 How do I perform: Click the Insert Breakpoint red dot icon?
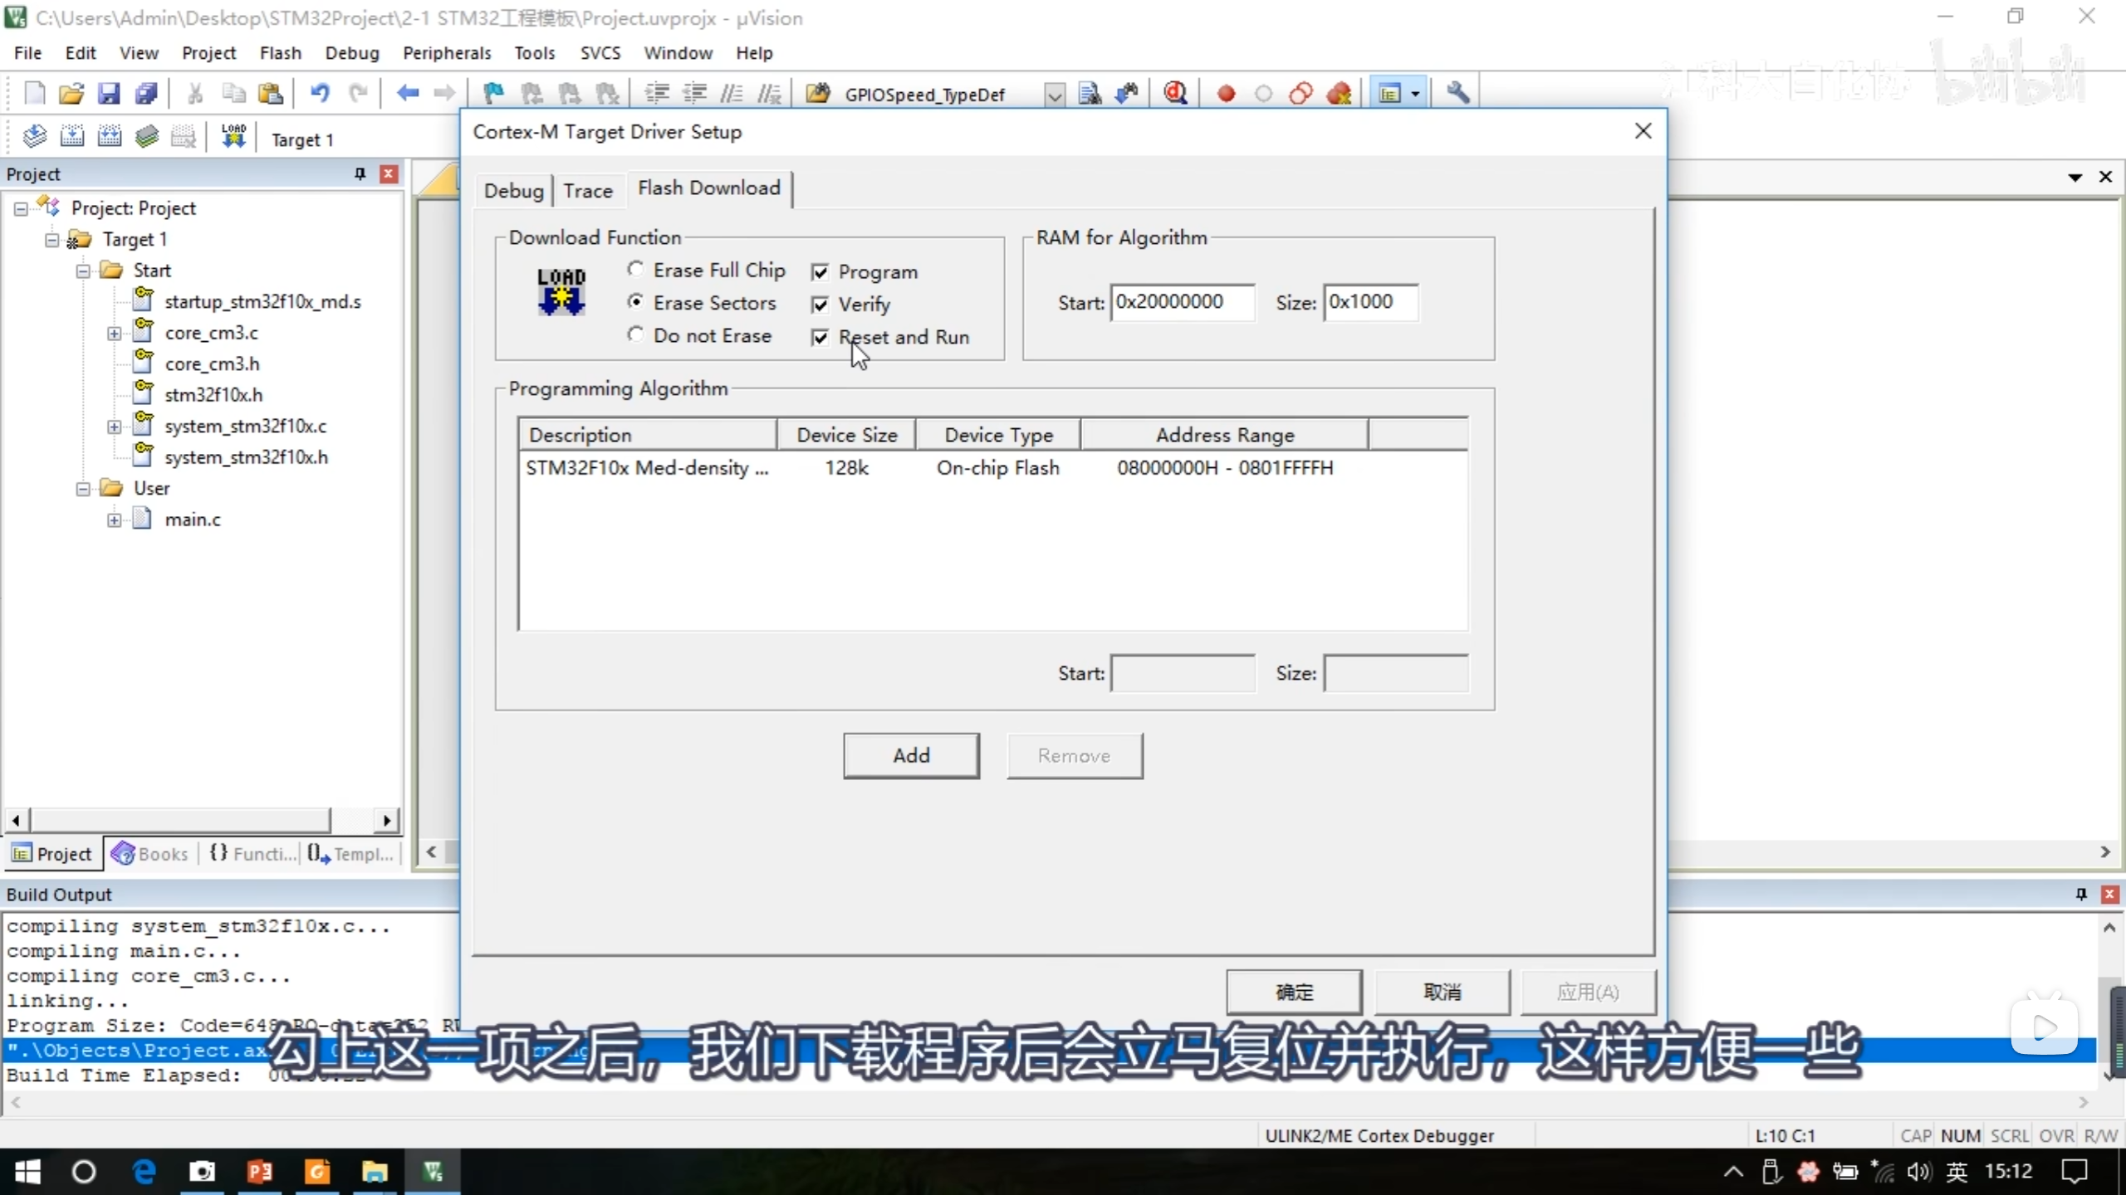coord(1226,93)
